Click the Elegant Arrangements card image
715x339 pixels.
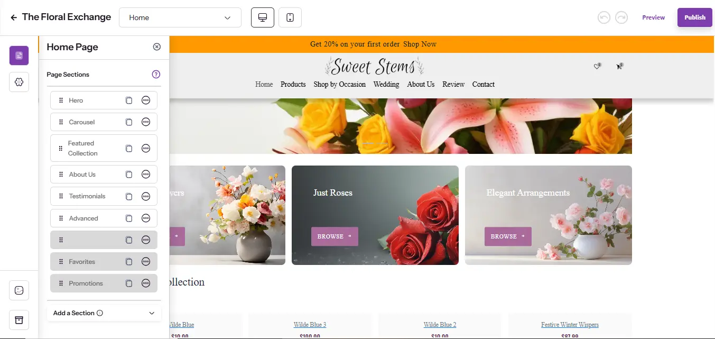[x=549, y=215]
